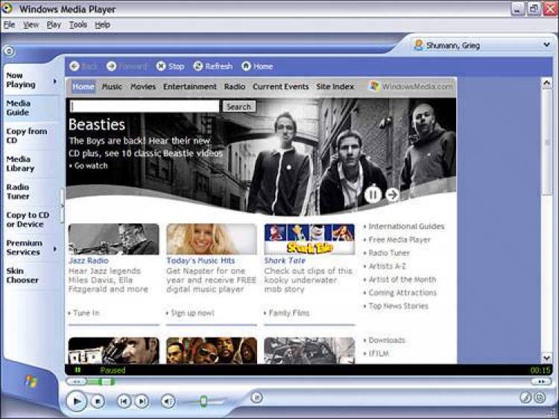559x419 pixels.
Task: Select the Music tab in guide
Action: pos(112,86)
